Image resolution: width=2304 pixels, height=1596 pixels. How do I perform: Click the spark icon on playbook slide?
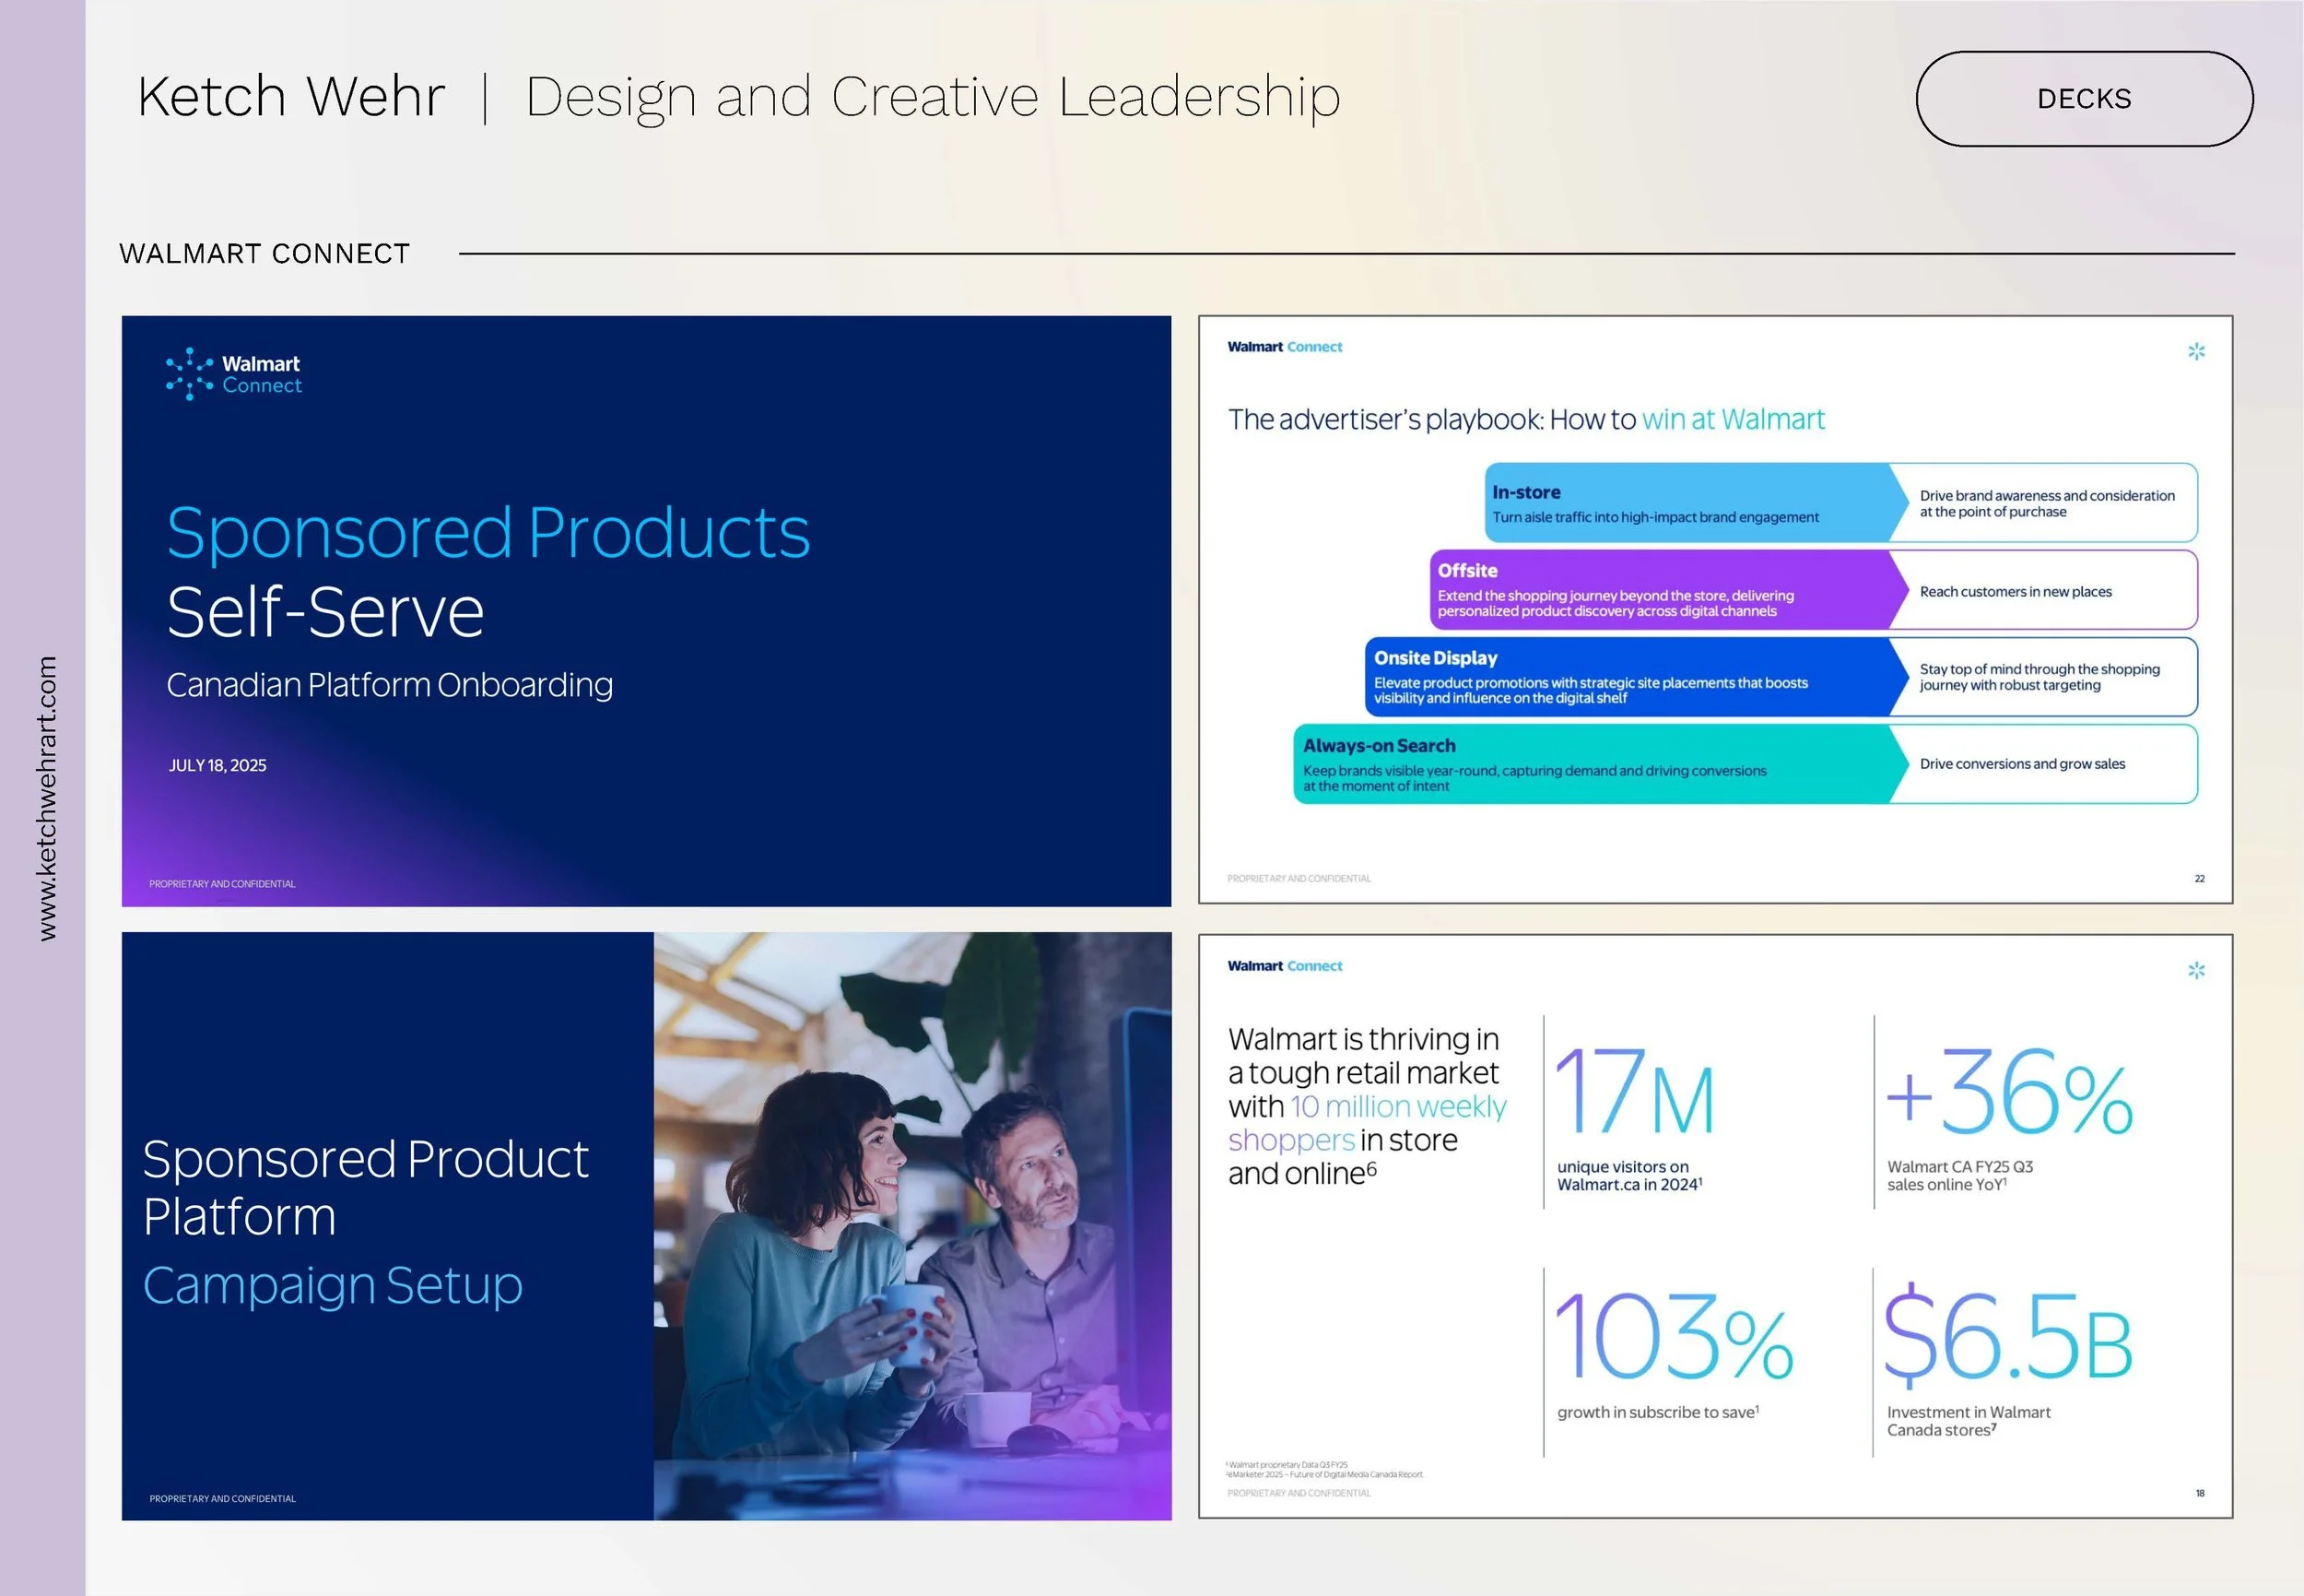[2195, 351]
